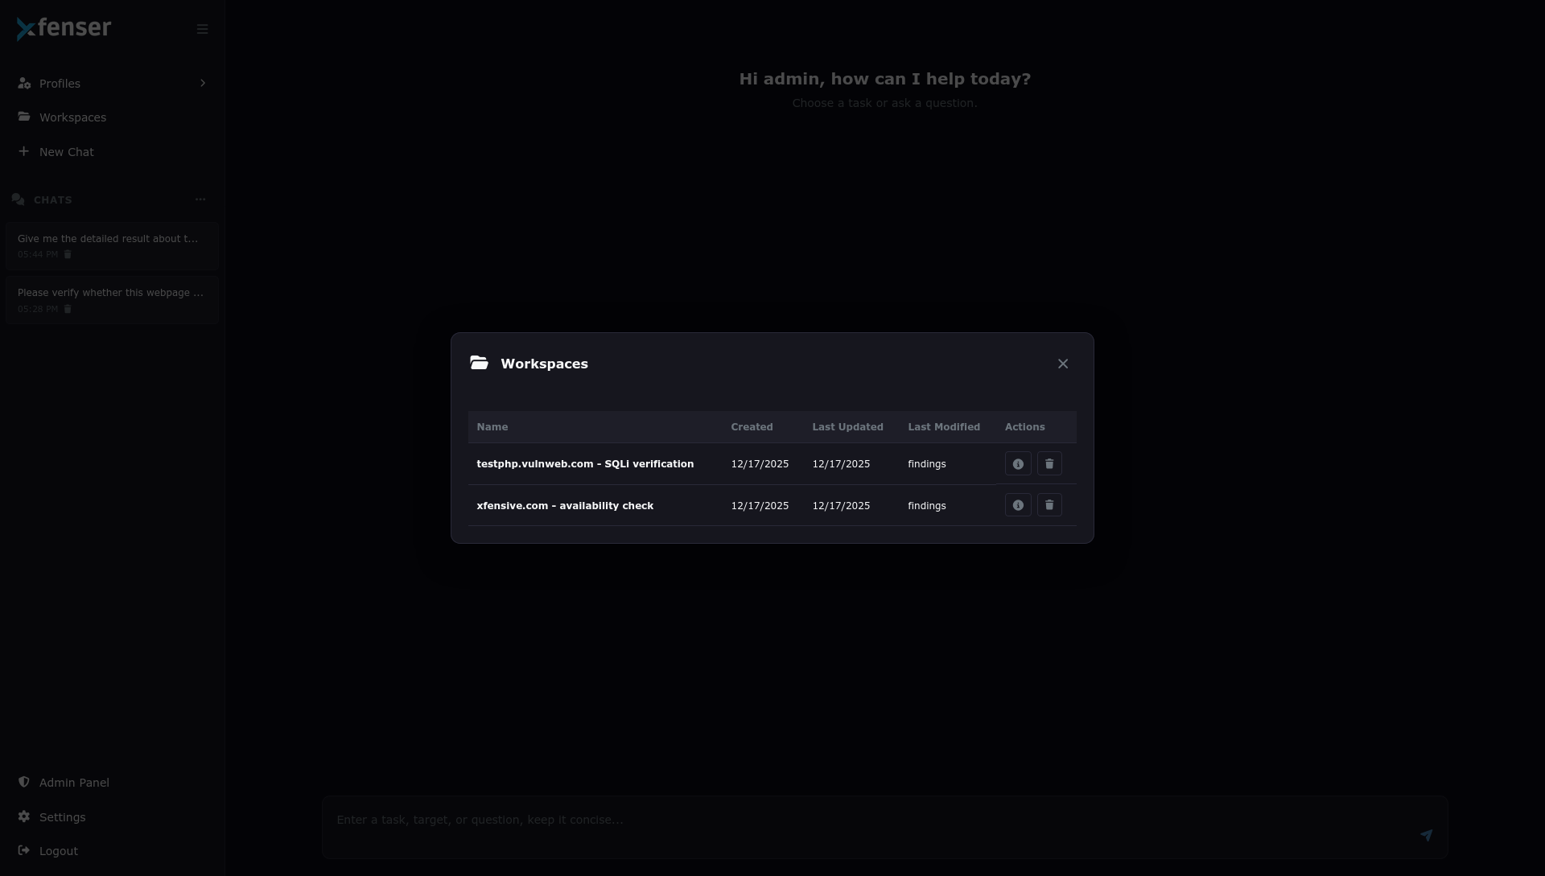Screen dimensions: 1545x876
Task: Open info for xfensive.com workspace
Action: click(x=1018, y=505)
